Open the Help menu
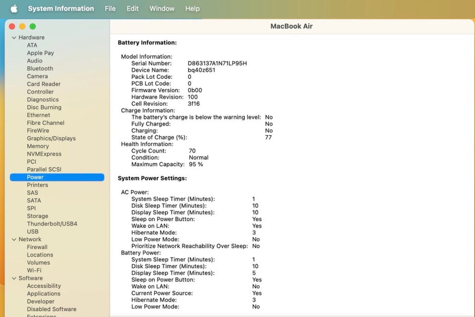 point(192,9)
